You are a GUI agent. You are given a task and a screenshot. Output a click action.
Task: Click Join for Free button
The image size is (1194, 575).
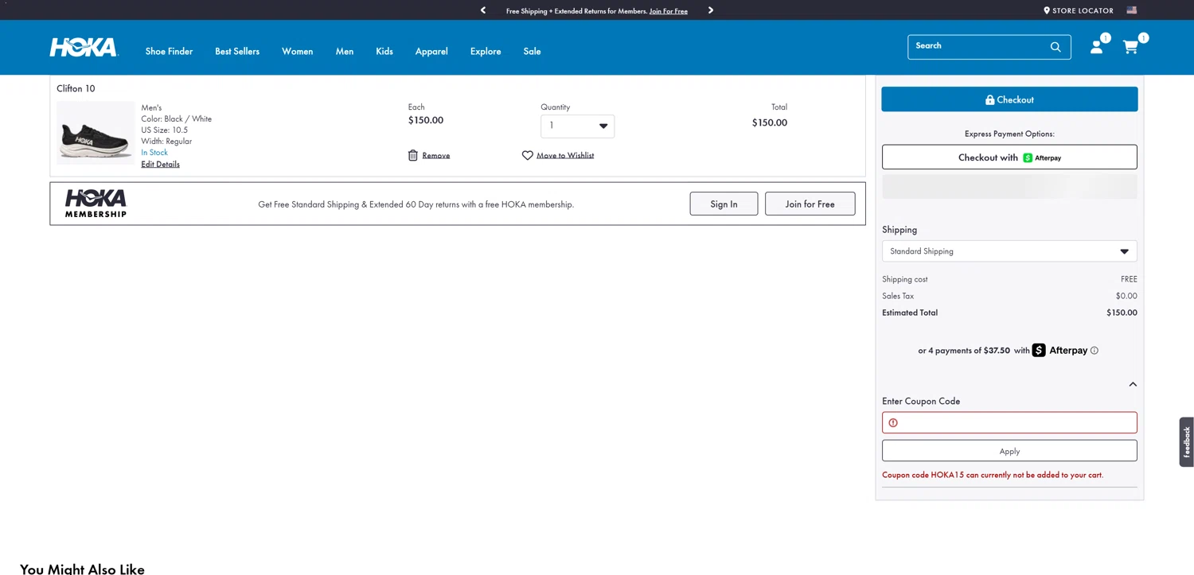coord(810,204)
